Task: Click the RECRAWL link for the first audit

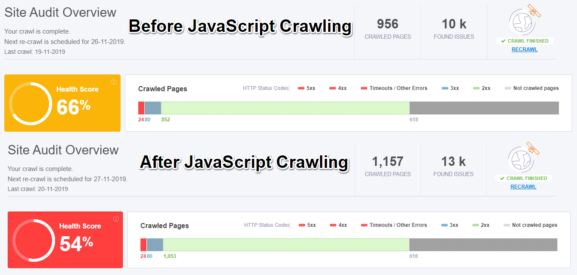Action: point(524,49)
